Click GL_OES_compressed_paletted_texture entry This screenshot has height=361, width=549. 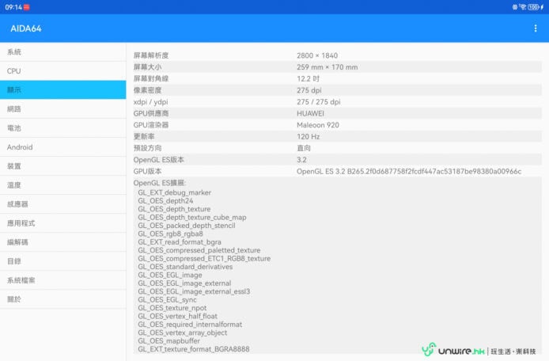(199, 250)
